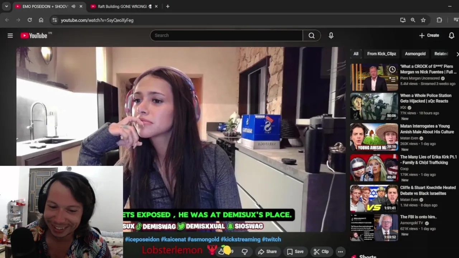Open the Young Amish Male video thumbnail
The height and width of the screenshot is (258, 459).
tap(374, 137)
